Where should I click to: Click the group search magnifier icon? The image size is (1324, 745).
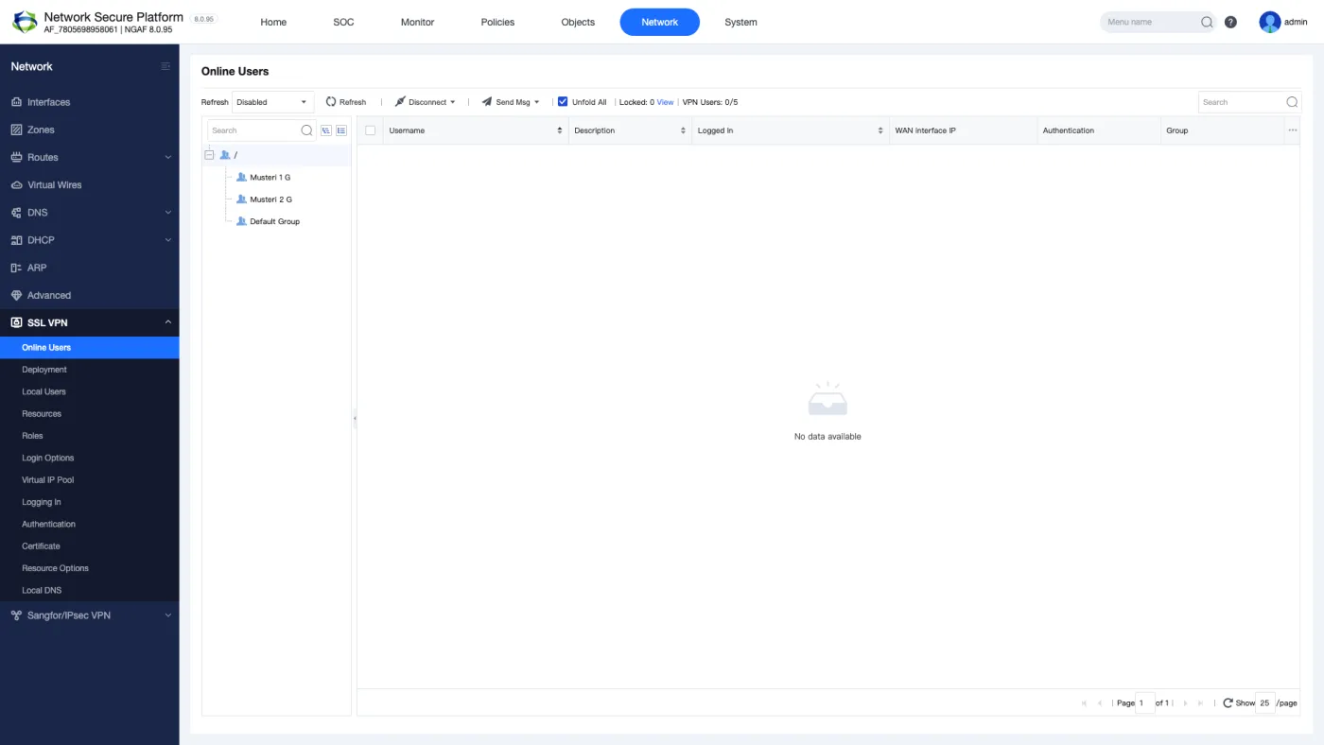(306, 130)
